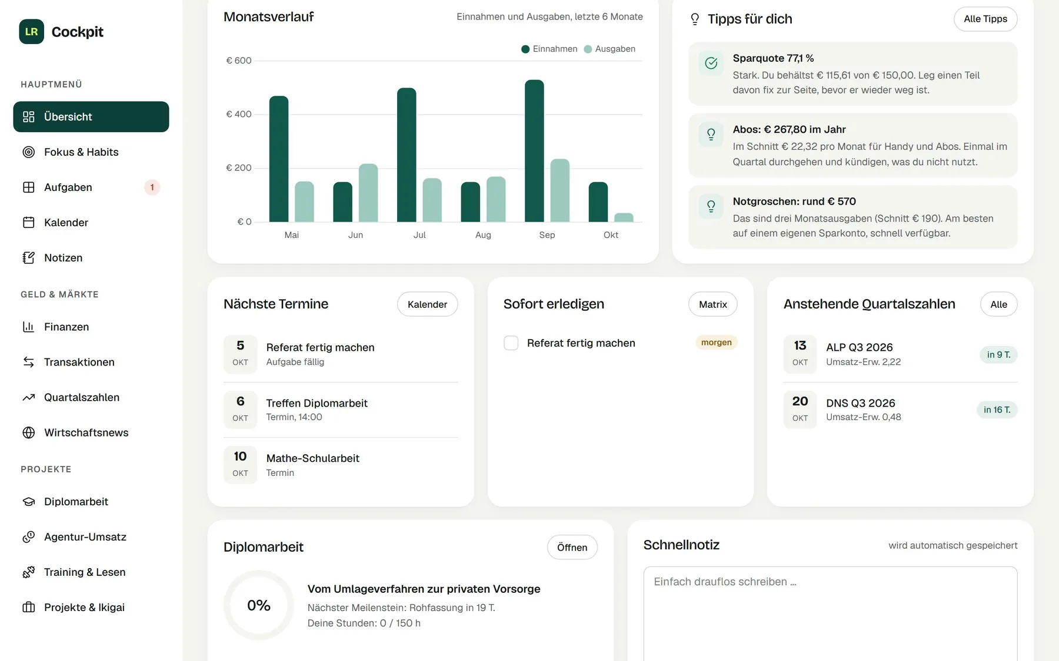Click the Quartalszahlen trend icon
Screen dimensions: 1059x661
[x=29, y=397]
